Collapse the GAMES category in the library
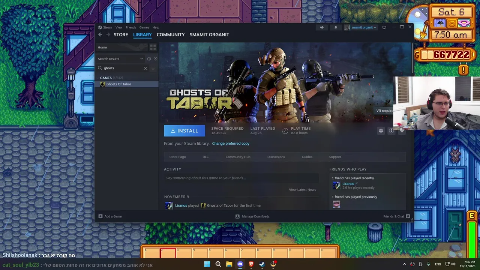Screen dimensions: 480x270 (x=98, y=78)
